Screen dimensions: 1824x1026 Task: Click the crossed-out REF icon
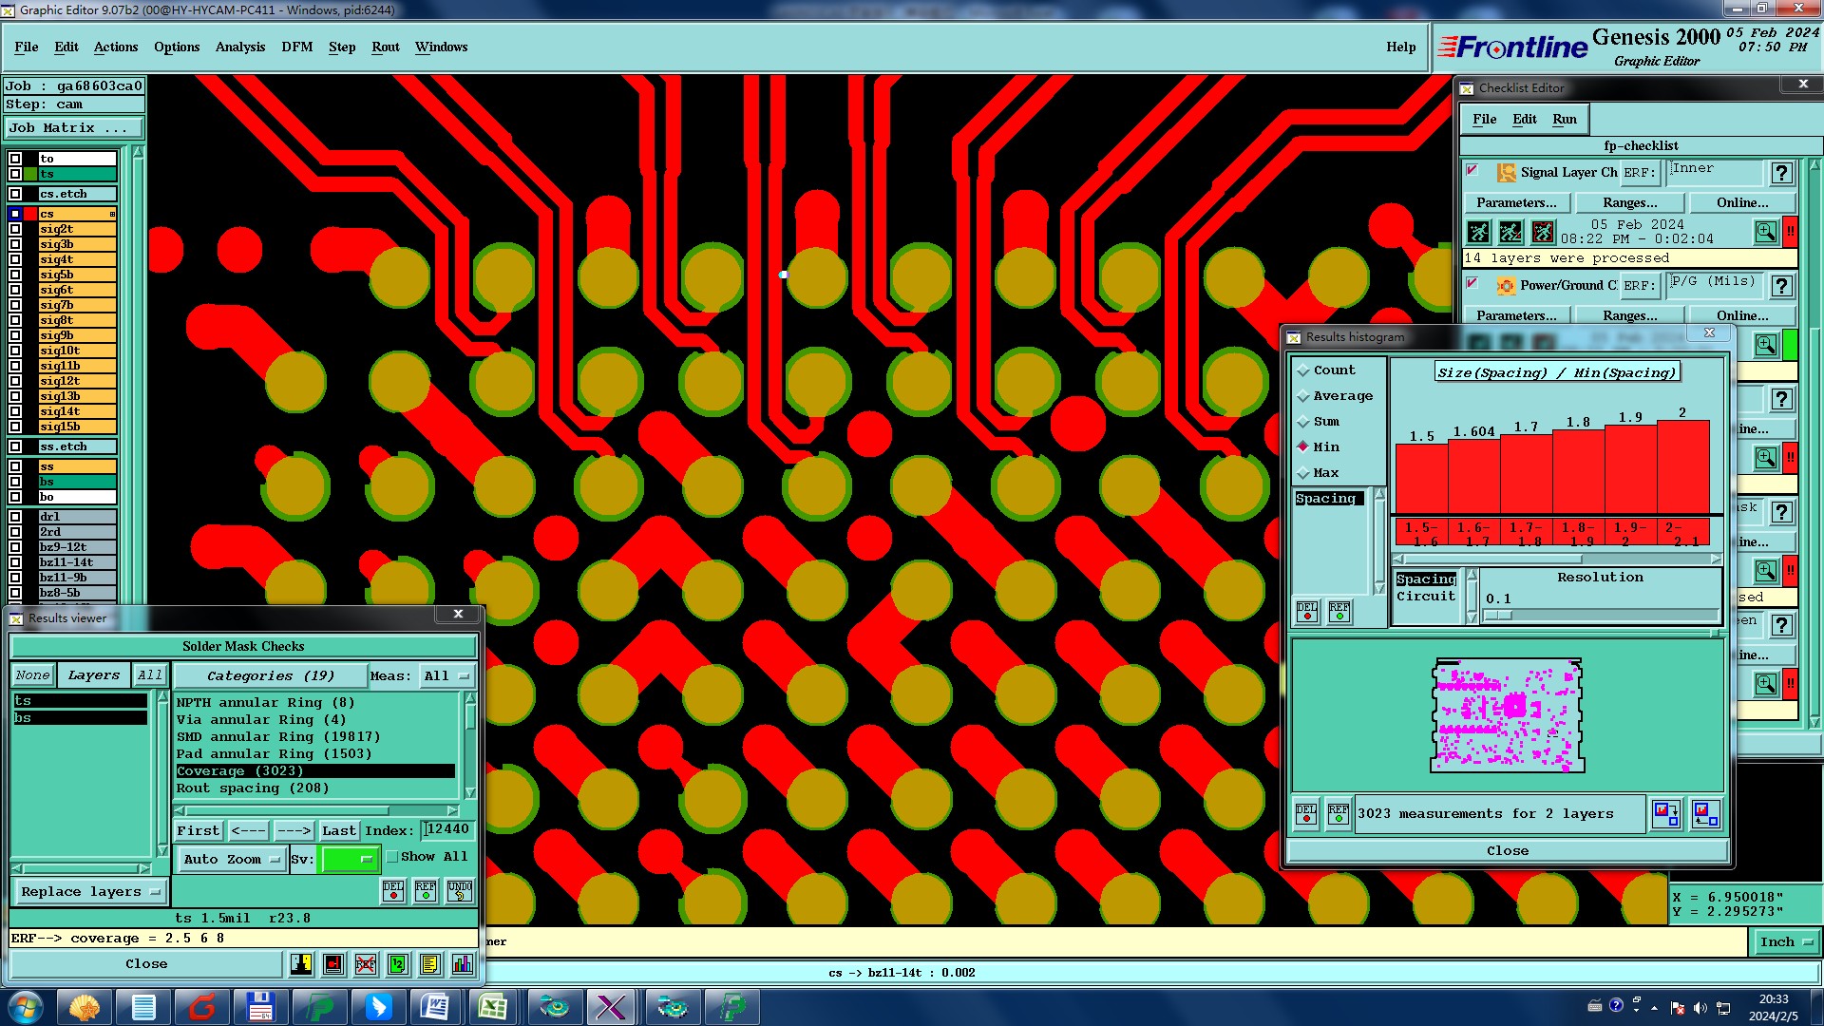(x=366, y=964)
